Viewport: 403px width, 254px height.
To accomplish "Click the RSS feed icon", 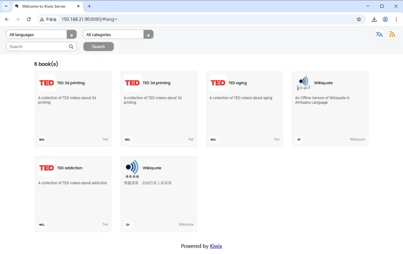I will coord(392,34).
